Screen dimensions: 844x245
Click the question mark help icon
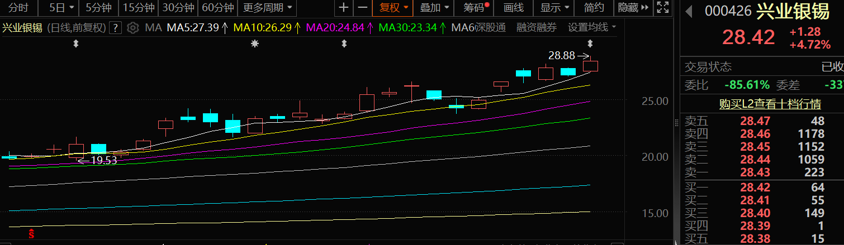click(x=115, y=27)
